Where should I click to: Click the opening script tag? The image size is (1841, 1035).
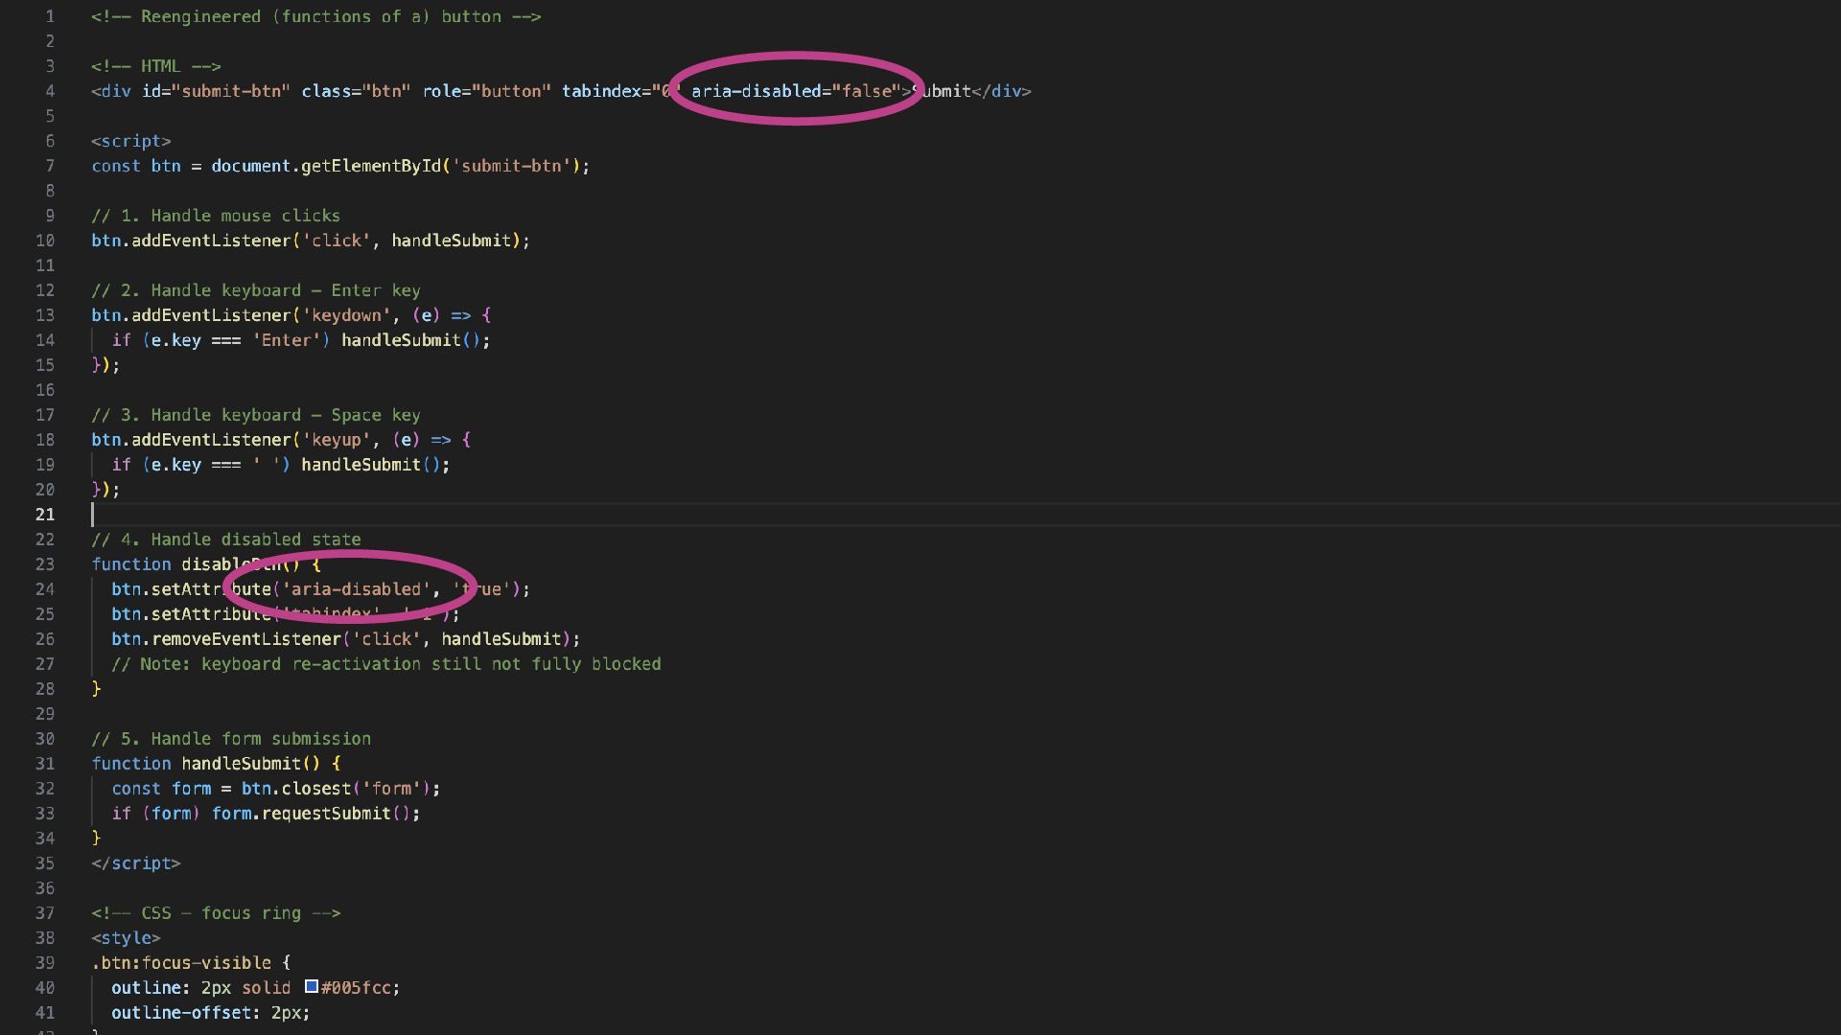pos(131,141)
